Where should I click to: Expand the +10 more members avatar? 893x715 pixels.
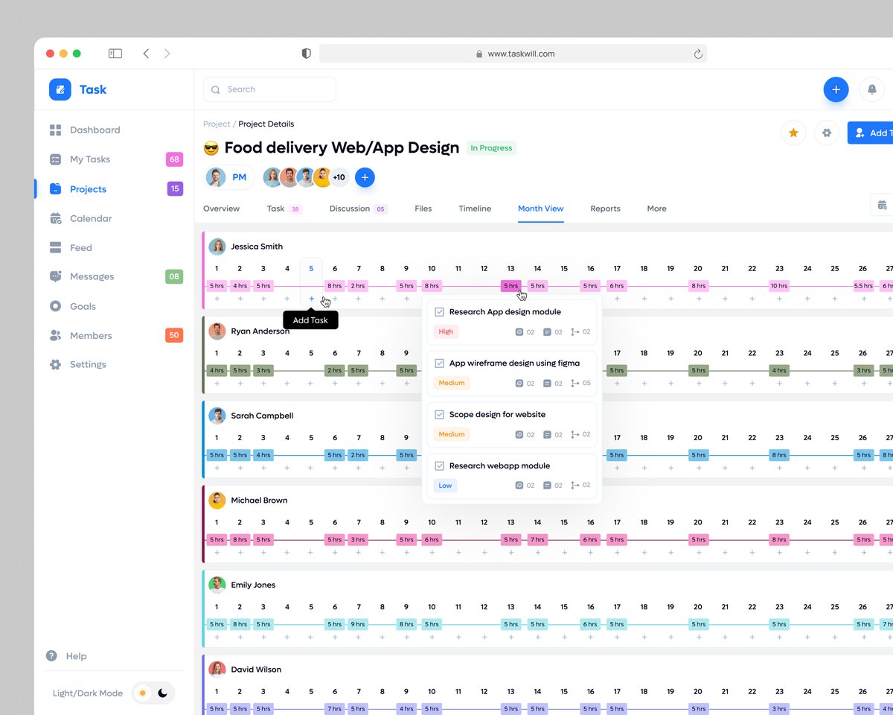(339, 177)
